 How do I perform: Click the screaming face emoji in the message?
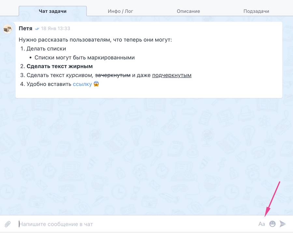[x=96, y=84]
